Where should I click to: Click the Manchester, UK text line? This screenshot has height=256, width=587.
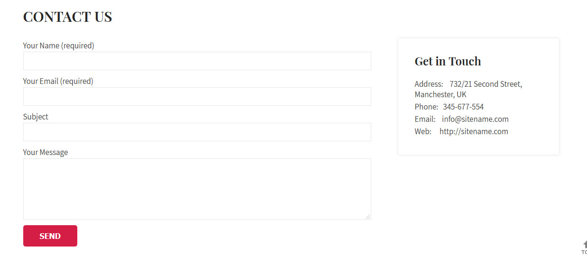point(440,94)
